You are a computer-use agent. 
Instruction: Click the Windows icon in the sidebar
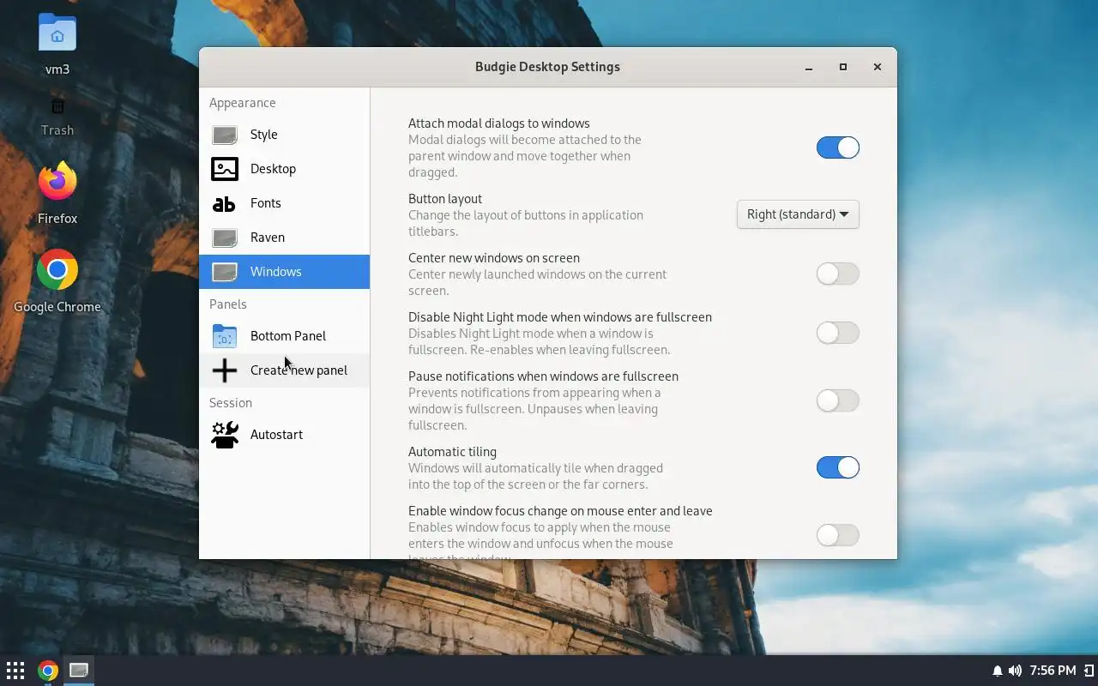pyautogui.click(x=225, y=272)
